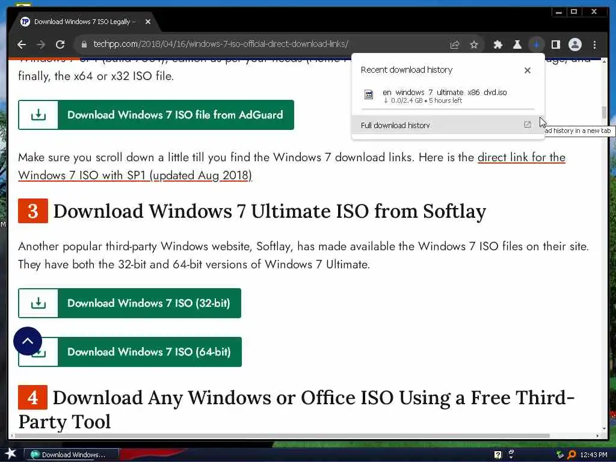Image resolution: width=616 pixels, height=462 pixels.
Task: Click the download arrow icon beside AdGuard button
Action: [x=38, y=115]
